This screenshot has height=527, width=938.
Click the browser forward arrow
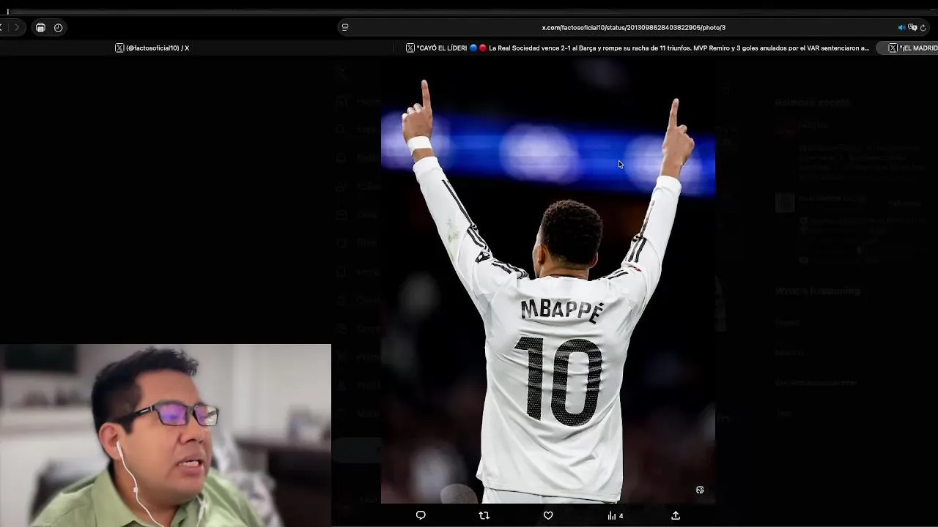(x=16, y=27)
